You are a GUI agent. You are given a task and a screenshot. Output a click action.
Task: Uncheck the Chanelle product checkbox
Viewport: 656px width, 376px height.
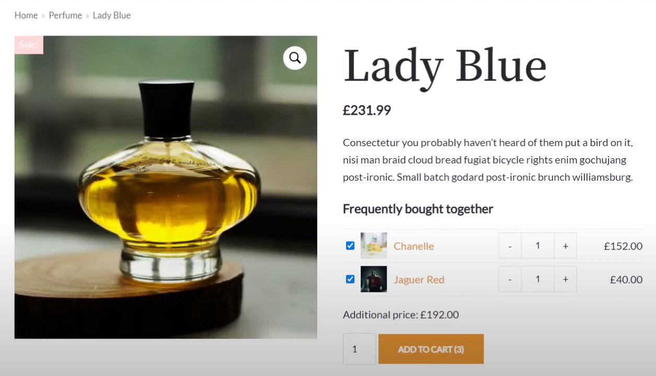tap(350, 245)
